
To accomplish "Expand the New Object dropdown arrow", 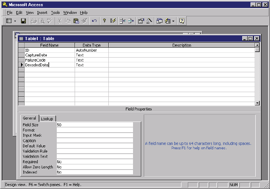I will 174,21.
